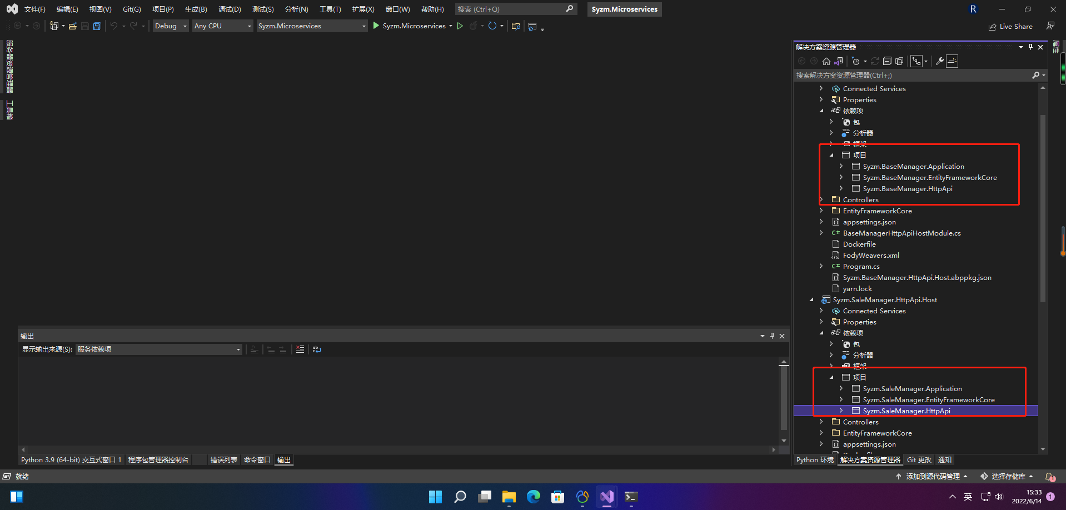The width and height of the screenshot is (1066, 510).
Task: Select FodyWeavers.xml in the tree
Action: coord(871,255)
